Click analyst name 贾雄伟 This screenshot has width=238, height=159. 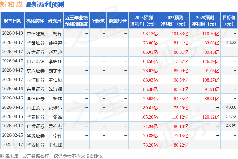coord(55,108)
